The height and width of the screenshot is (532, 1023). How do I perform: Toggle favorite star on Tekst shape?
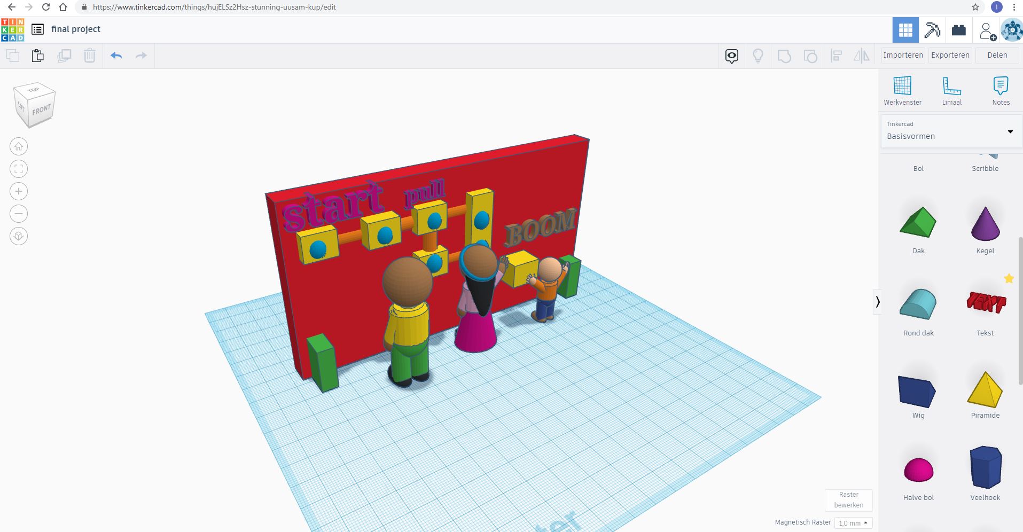[x=1009, y=278]
